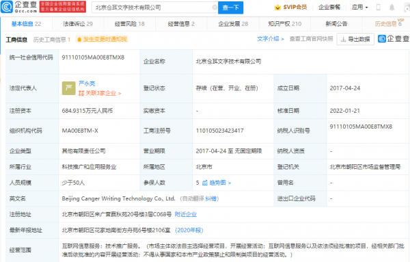Select the 工商信息 section heading
The width and height of the screenshot is (410, 262).
coord(16,40)
